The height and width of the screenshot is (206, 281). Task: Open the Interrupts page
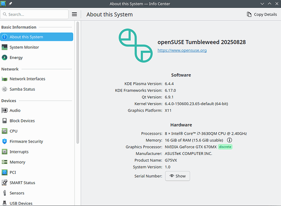tap(20, 152)
